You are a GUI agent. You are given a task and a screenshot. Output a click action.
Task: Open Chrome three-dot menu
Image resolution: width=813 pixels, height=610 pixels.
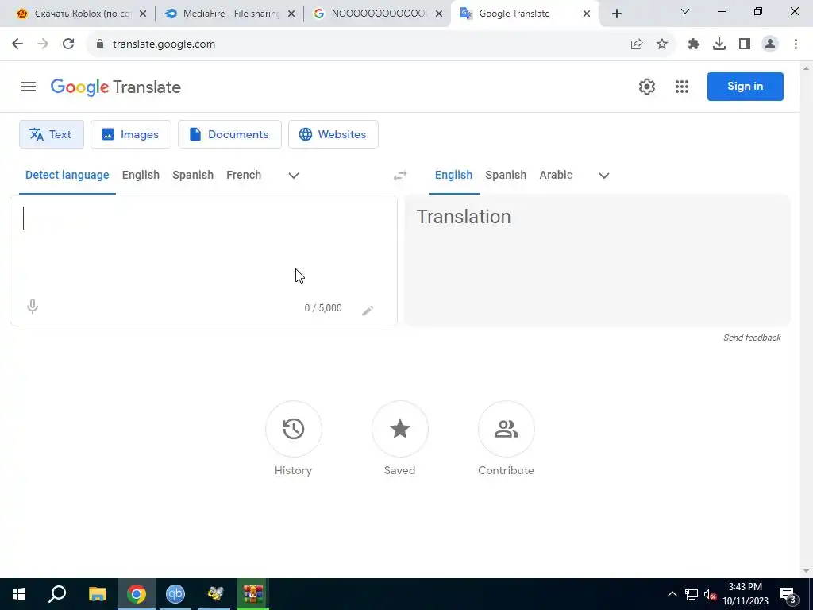[x=796, y=44]
